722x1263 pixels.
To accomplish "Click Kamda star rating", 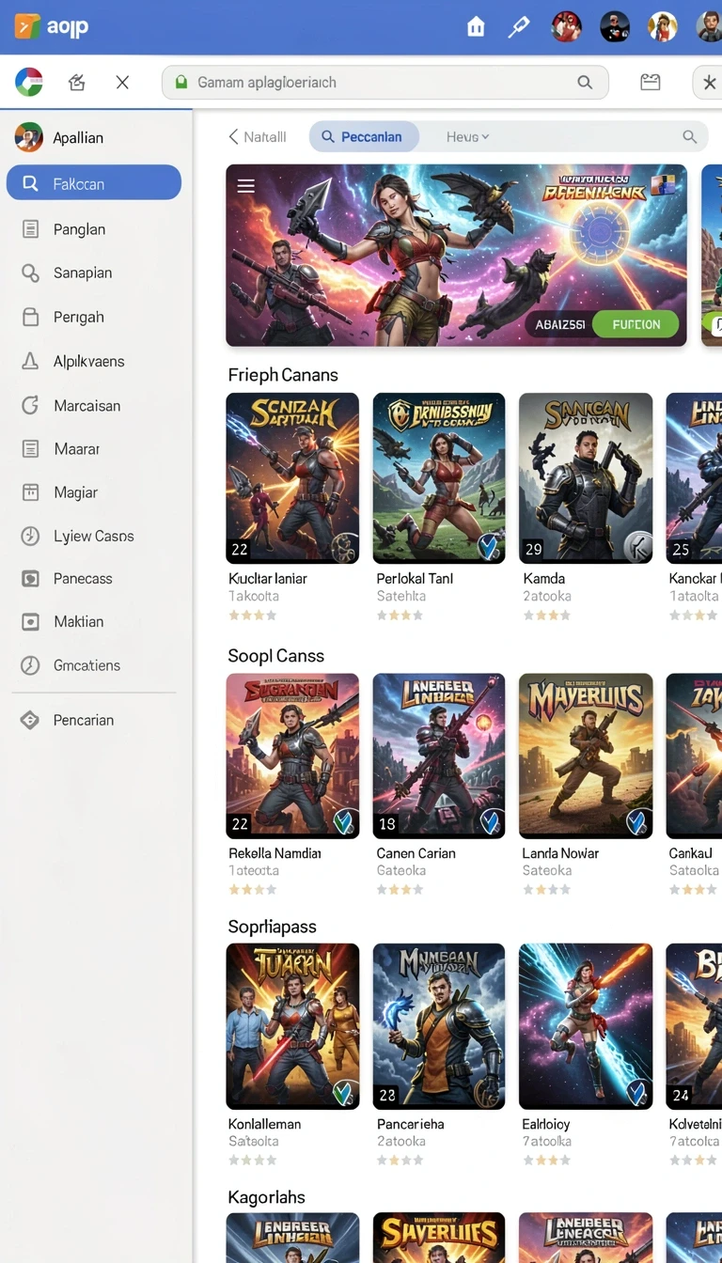I will click(x=547, y=616).
